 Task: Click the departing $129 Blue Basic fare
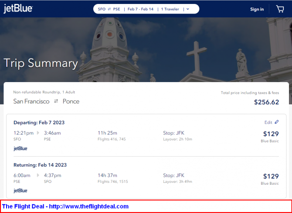click(x=270, y=137)
